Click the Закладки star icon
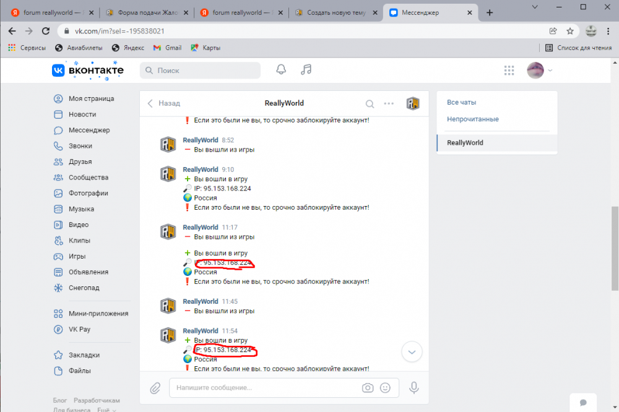Image resolution: width=619 pixels, height=412 pixels. coord(58,355)
